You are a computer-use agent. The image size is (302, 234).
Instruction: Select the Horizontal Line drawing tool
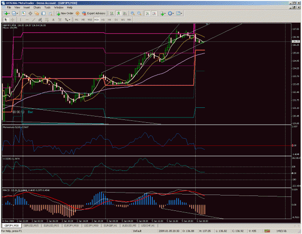(27, 20)
